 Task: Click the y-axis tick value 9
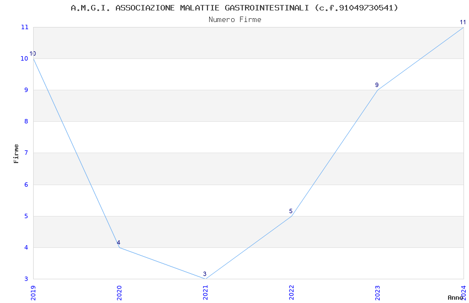click(26, 90)
